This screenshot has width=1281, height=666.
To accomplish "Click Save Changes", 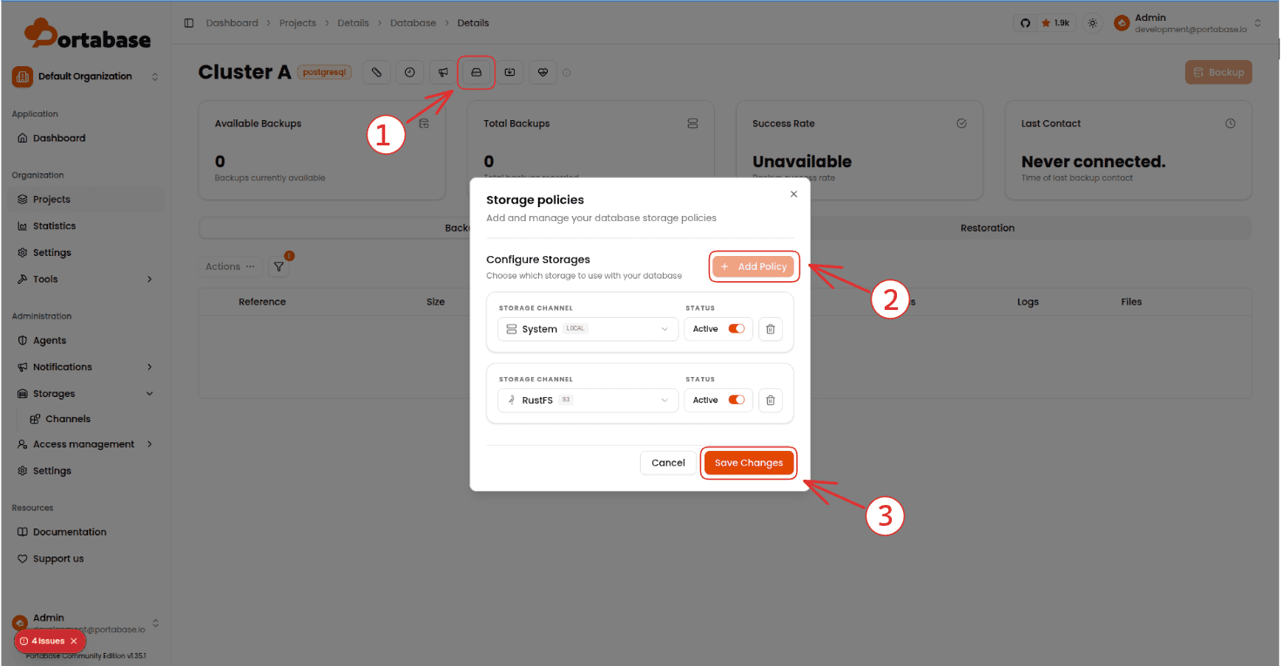I will pos(749,463).
